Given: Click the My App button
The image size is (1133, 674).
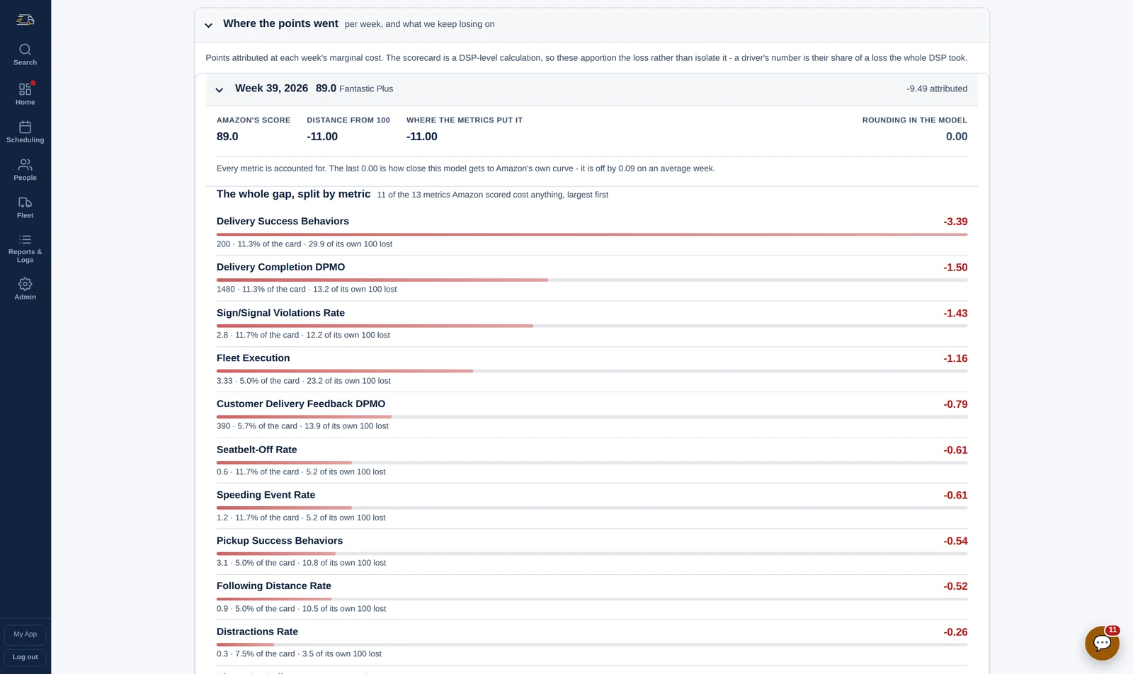Looking at the screenshot, I should tap(25, 634).
